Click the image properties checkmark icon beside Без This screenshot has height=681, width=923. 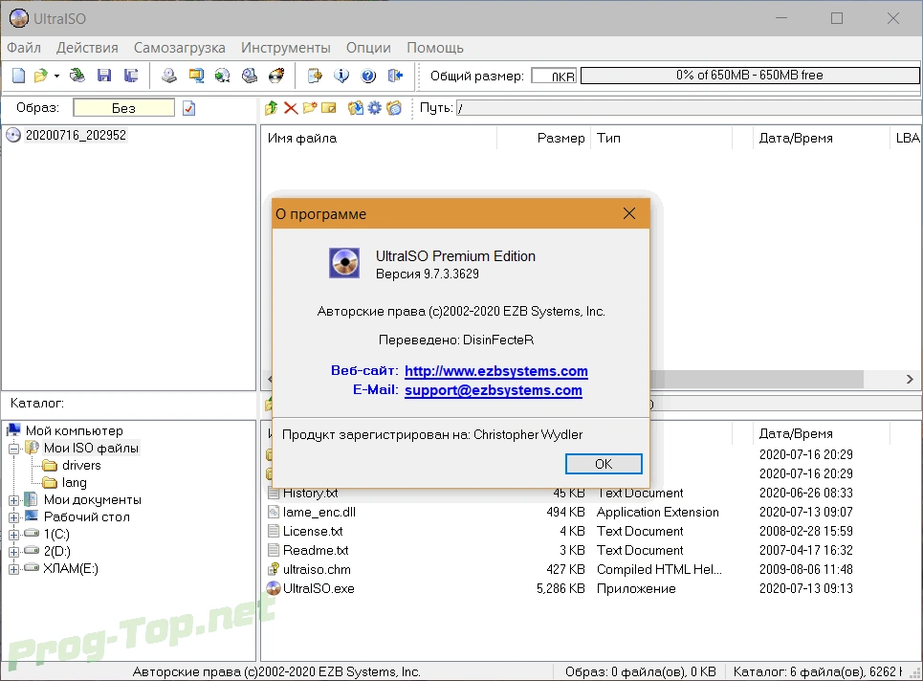[188, 108]
